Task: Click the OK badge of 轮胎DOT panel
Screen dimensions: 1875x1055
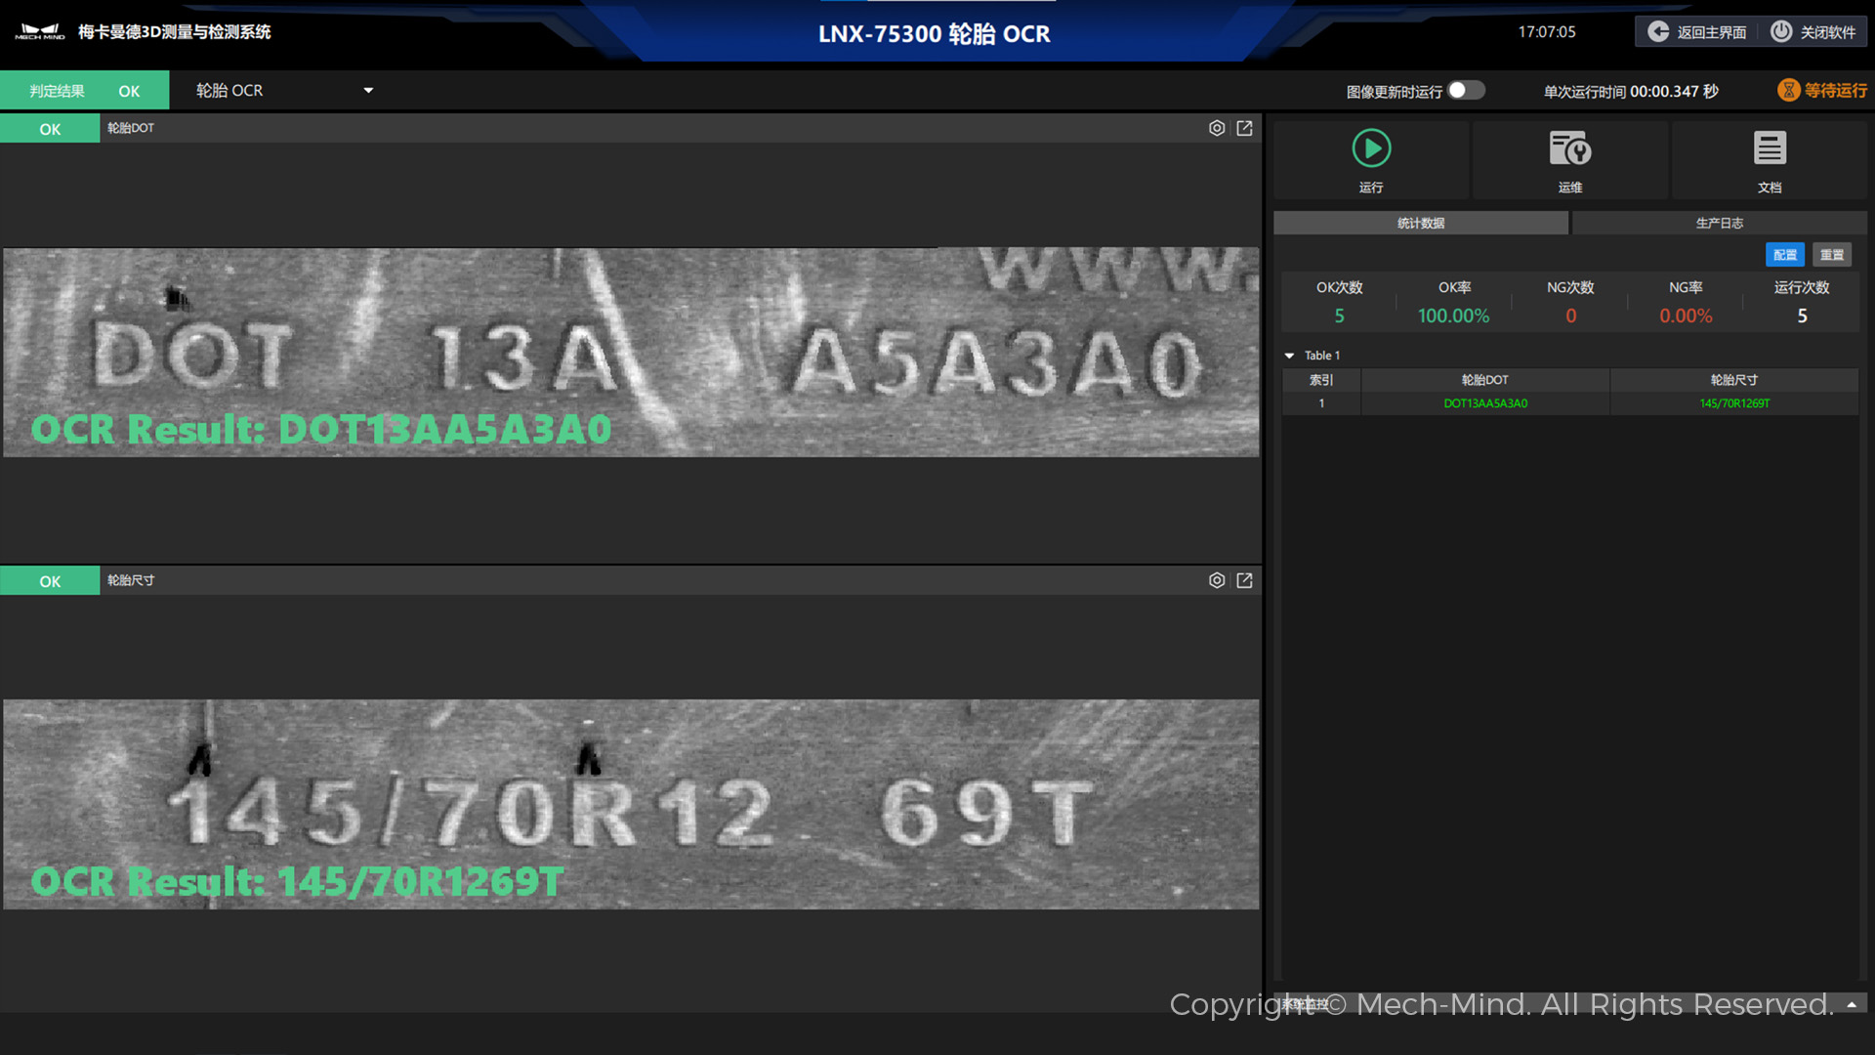Action: click(50, 129)
